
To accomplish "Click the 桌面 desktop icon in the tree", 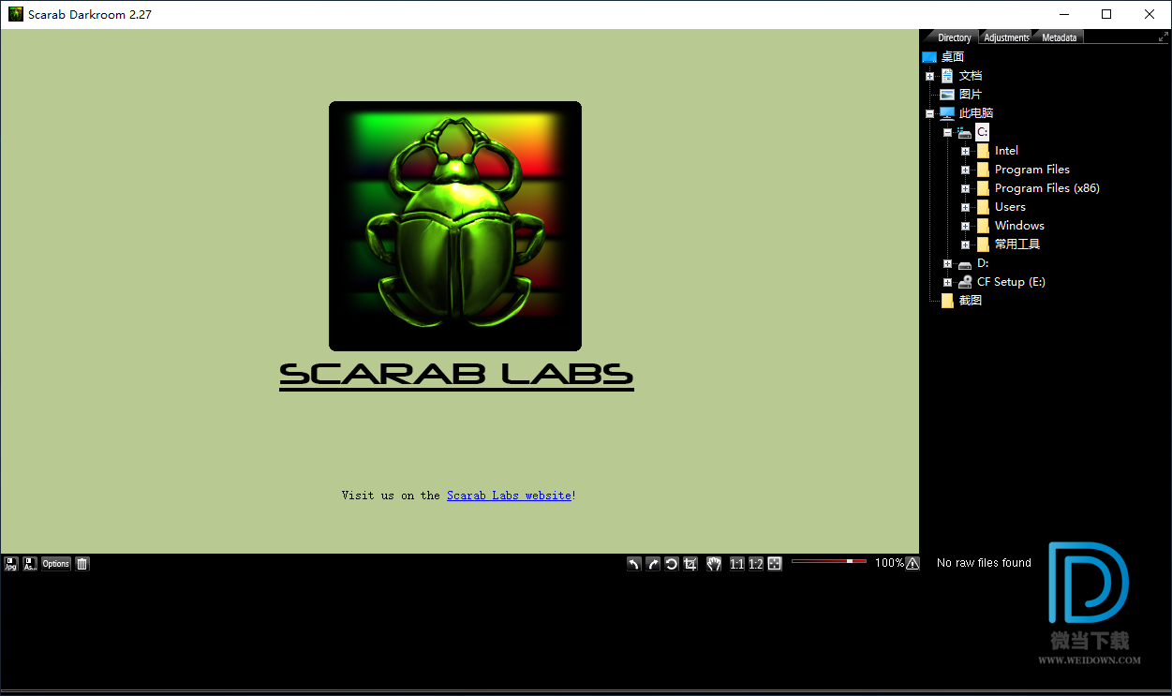I will coord(929,57).
